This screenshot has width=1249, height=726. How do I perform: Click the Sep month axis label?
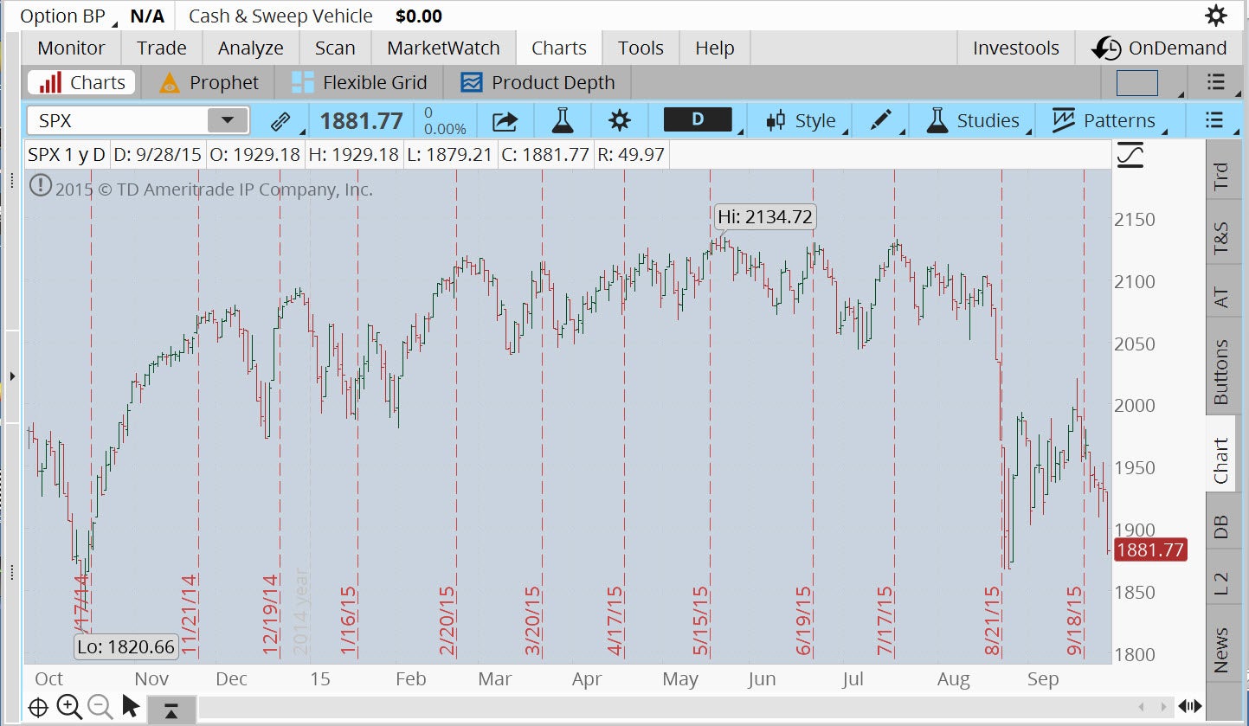(x=1043, y=679)
